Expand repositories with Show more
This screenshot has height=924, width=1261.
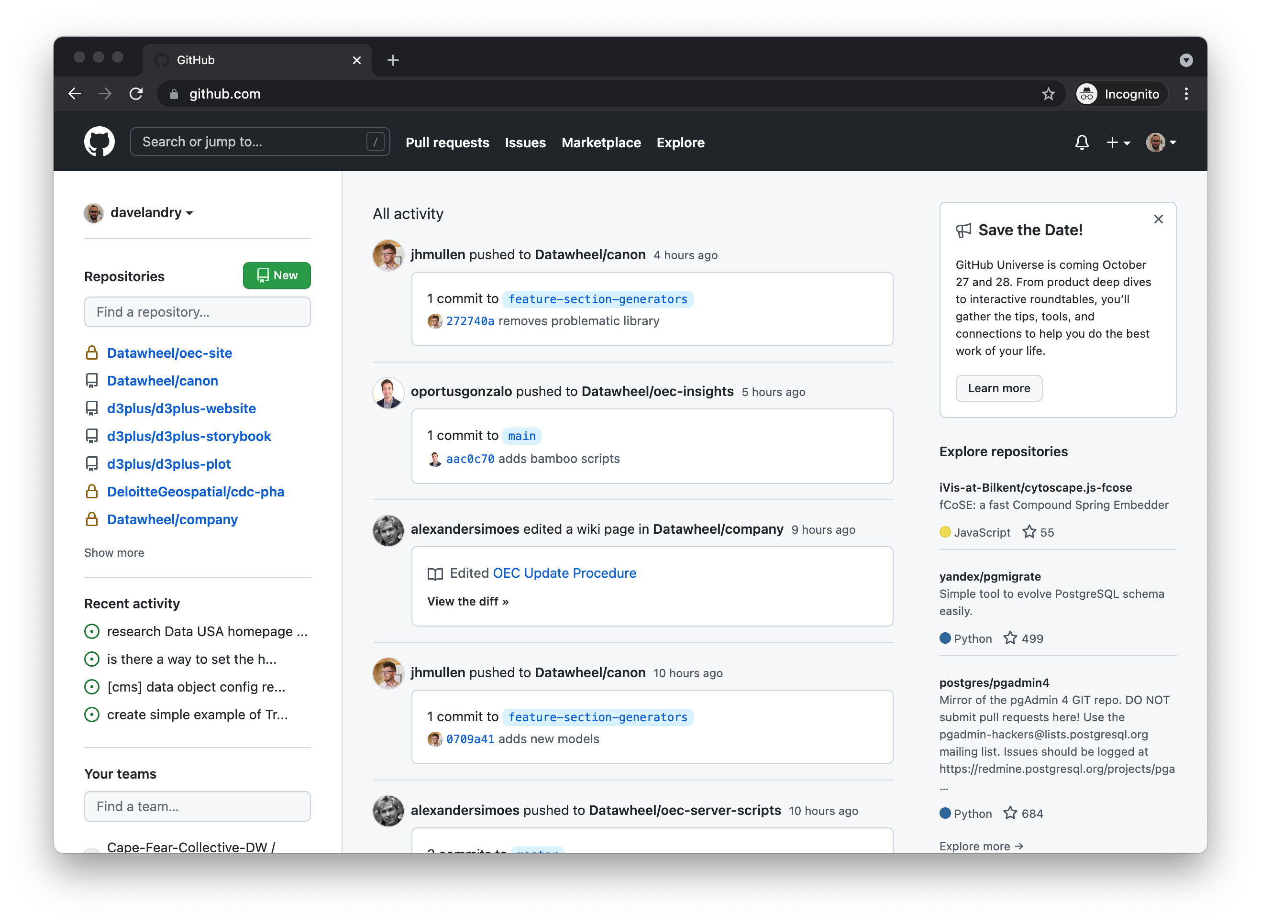click(x=114, y=552)
